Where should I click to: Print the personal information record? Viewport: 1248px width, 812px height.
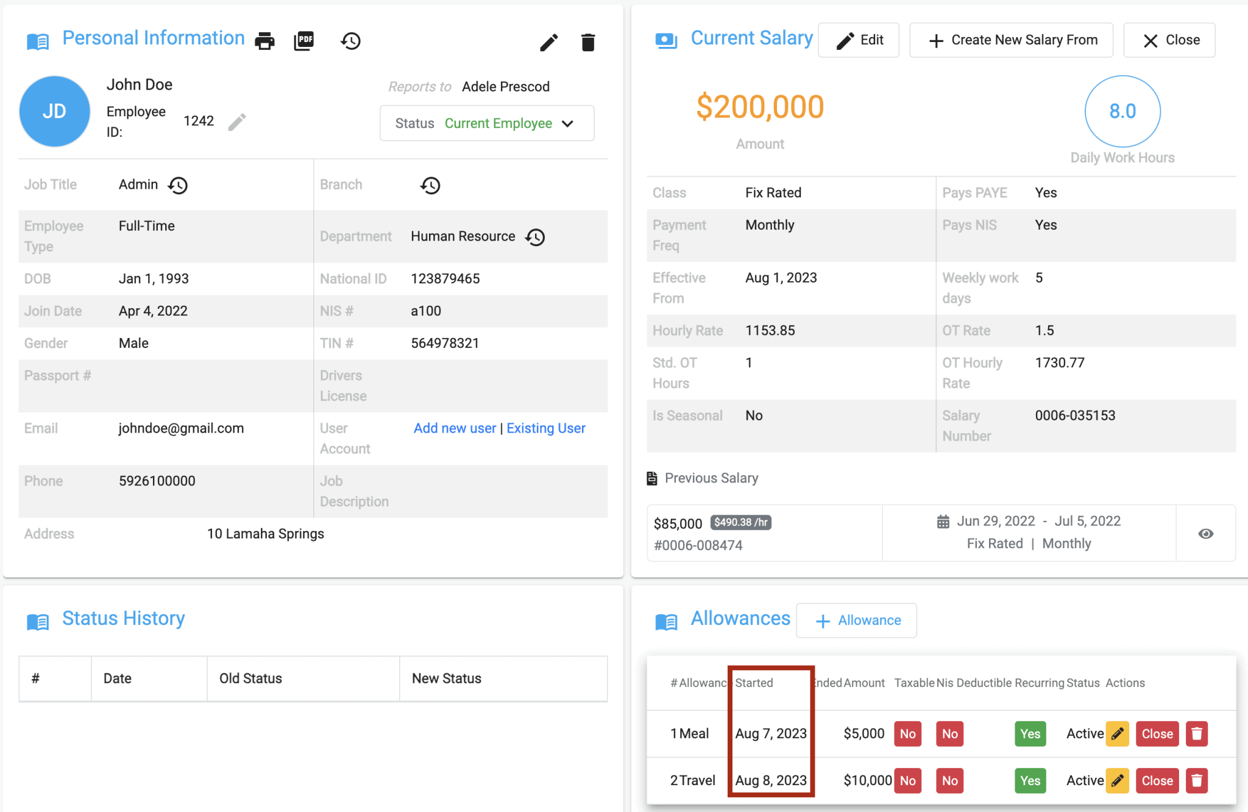[264, 41]
